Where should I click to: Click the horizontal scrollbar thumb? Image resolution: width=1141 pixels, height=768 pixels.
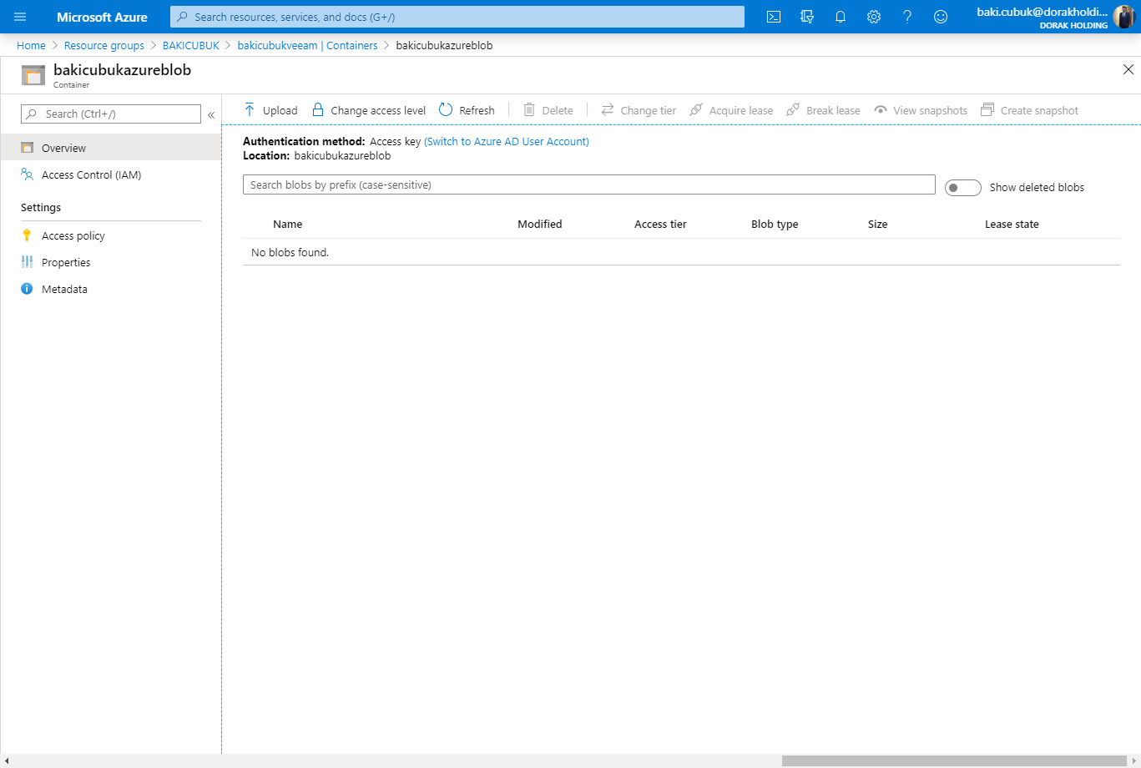pyautogui.click(x=954, y=760)
